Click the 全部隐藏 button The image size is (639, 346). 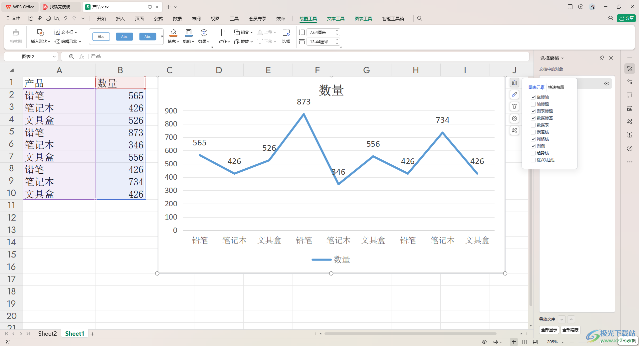pos(570,330)
